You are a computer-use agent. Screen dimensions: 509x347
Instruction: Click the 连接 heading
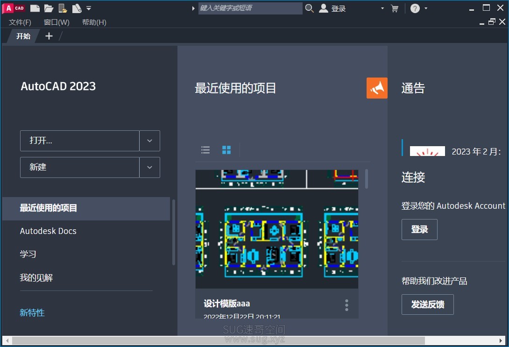point(413,177)
